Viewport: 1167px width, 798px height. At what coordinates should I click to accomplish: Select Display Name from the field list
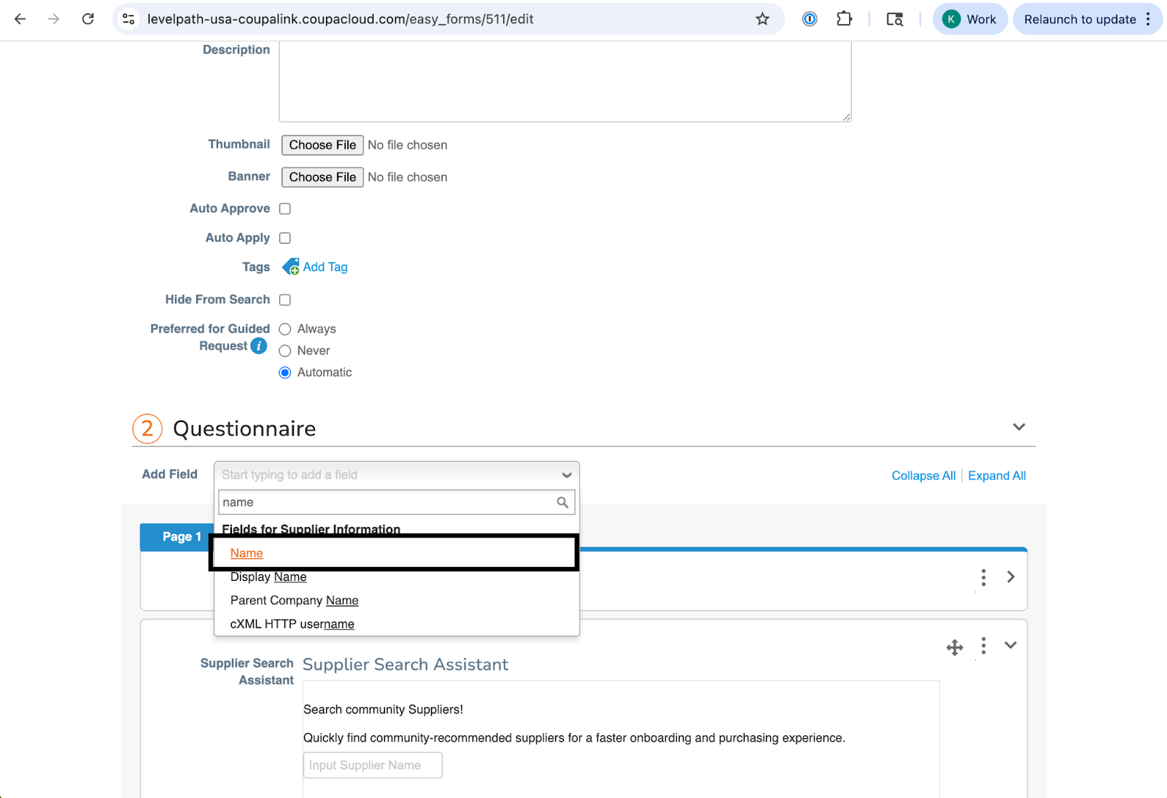[x=268, y=577]
